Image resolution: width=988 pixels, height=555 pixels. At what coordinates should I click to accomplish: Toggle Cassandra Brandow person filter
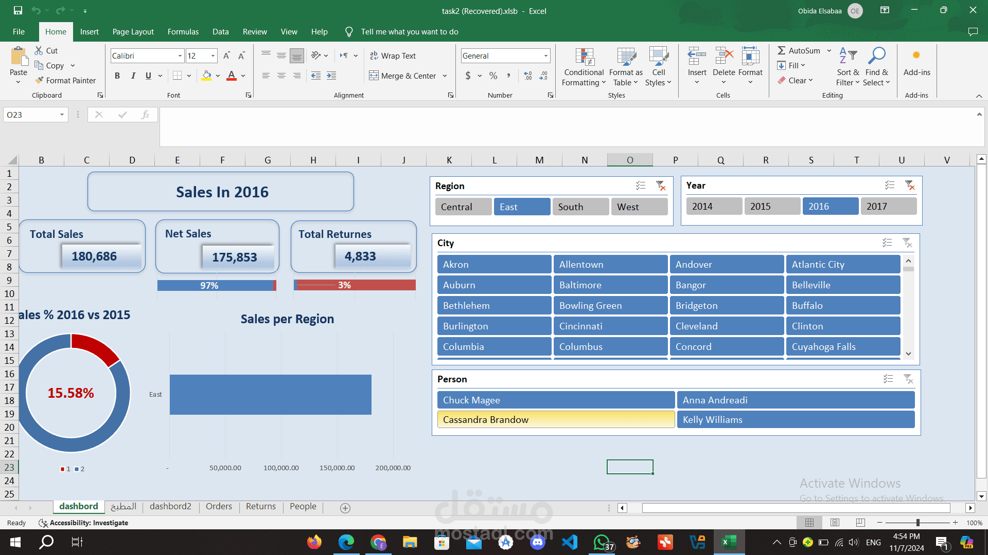coord(556,419)
